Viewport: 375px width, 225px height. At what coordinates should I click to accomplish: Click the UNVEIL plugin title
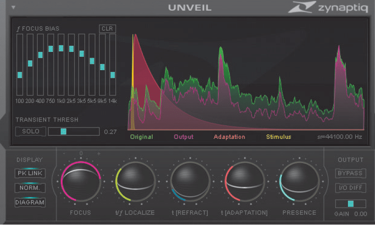coord(190,8)
